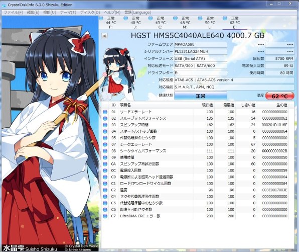The height and width of the screenshot is (252, 299).
Task: Select the 温度 attribute name
Action: coord(123,190)
